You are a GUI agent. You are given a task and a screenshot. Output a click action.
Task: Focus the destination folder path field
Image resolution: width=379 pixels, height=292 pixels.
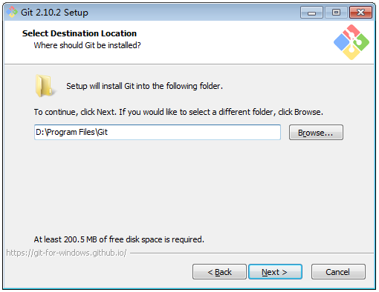pos(158,132)
